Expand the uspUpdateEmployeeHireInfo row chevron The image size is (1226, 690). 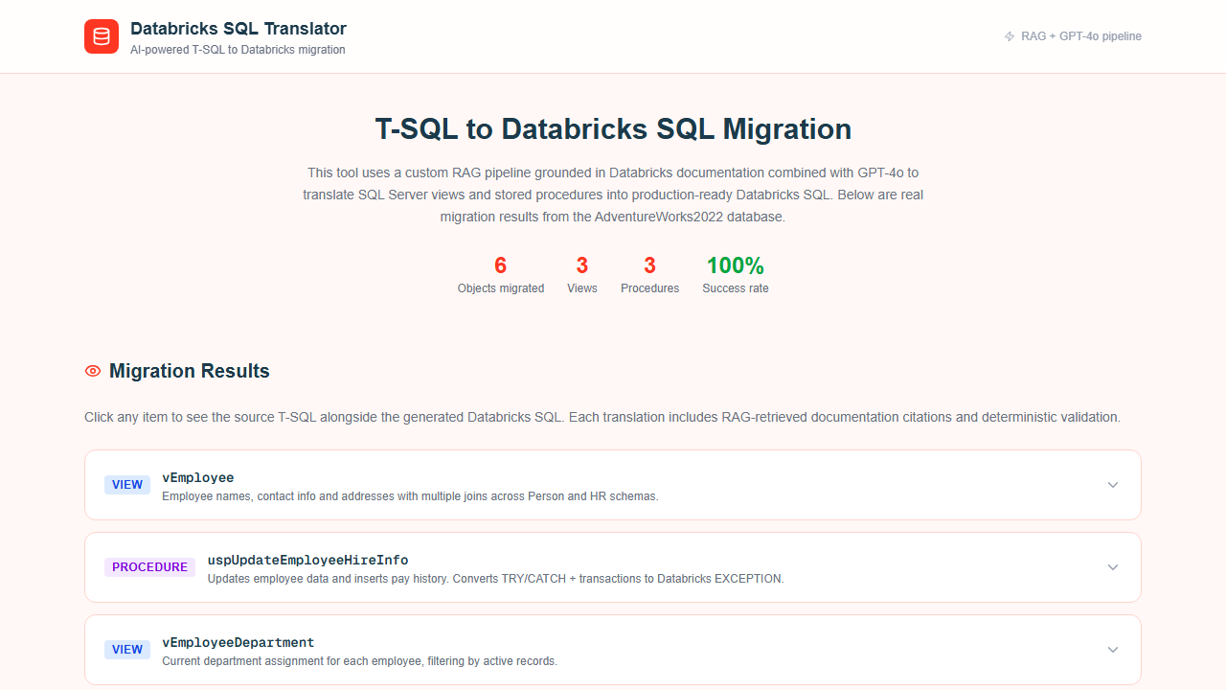pos(1113,567)
